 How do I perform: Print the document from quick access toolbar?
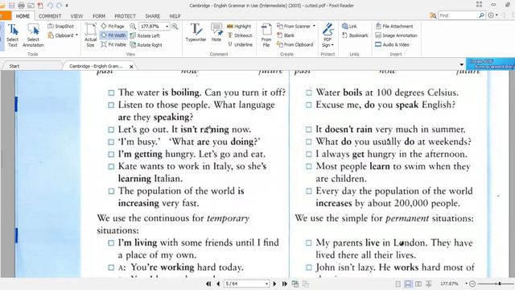pyautogui.click(x=21, y=6)
